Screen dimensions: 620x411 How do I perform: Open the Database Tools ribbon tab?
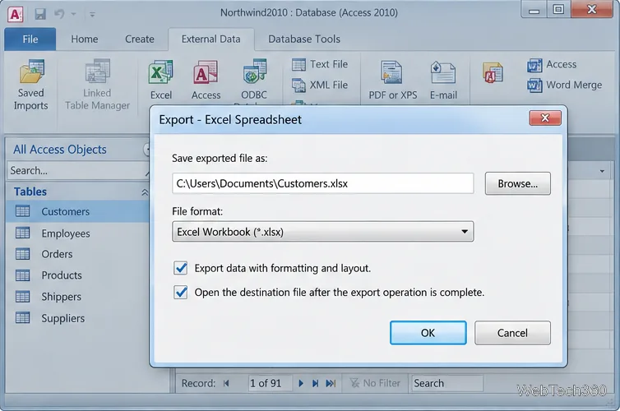[304, 39]
